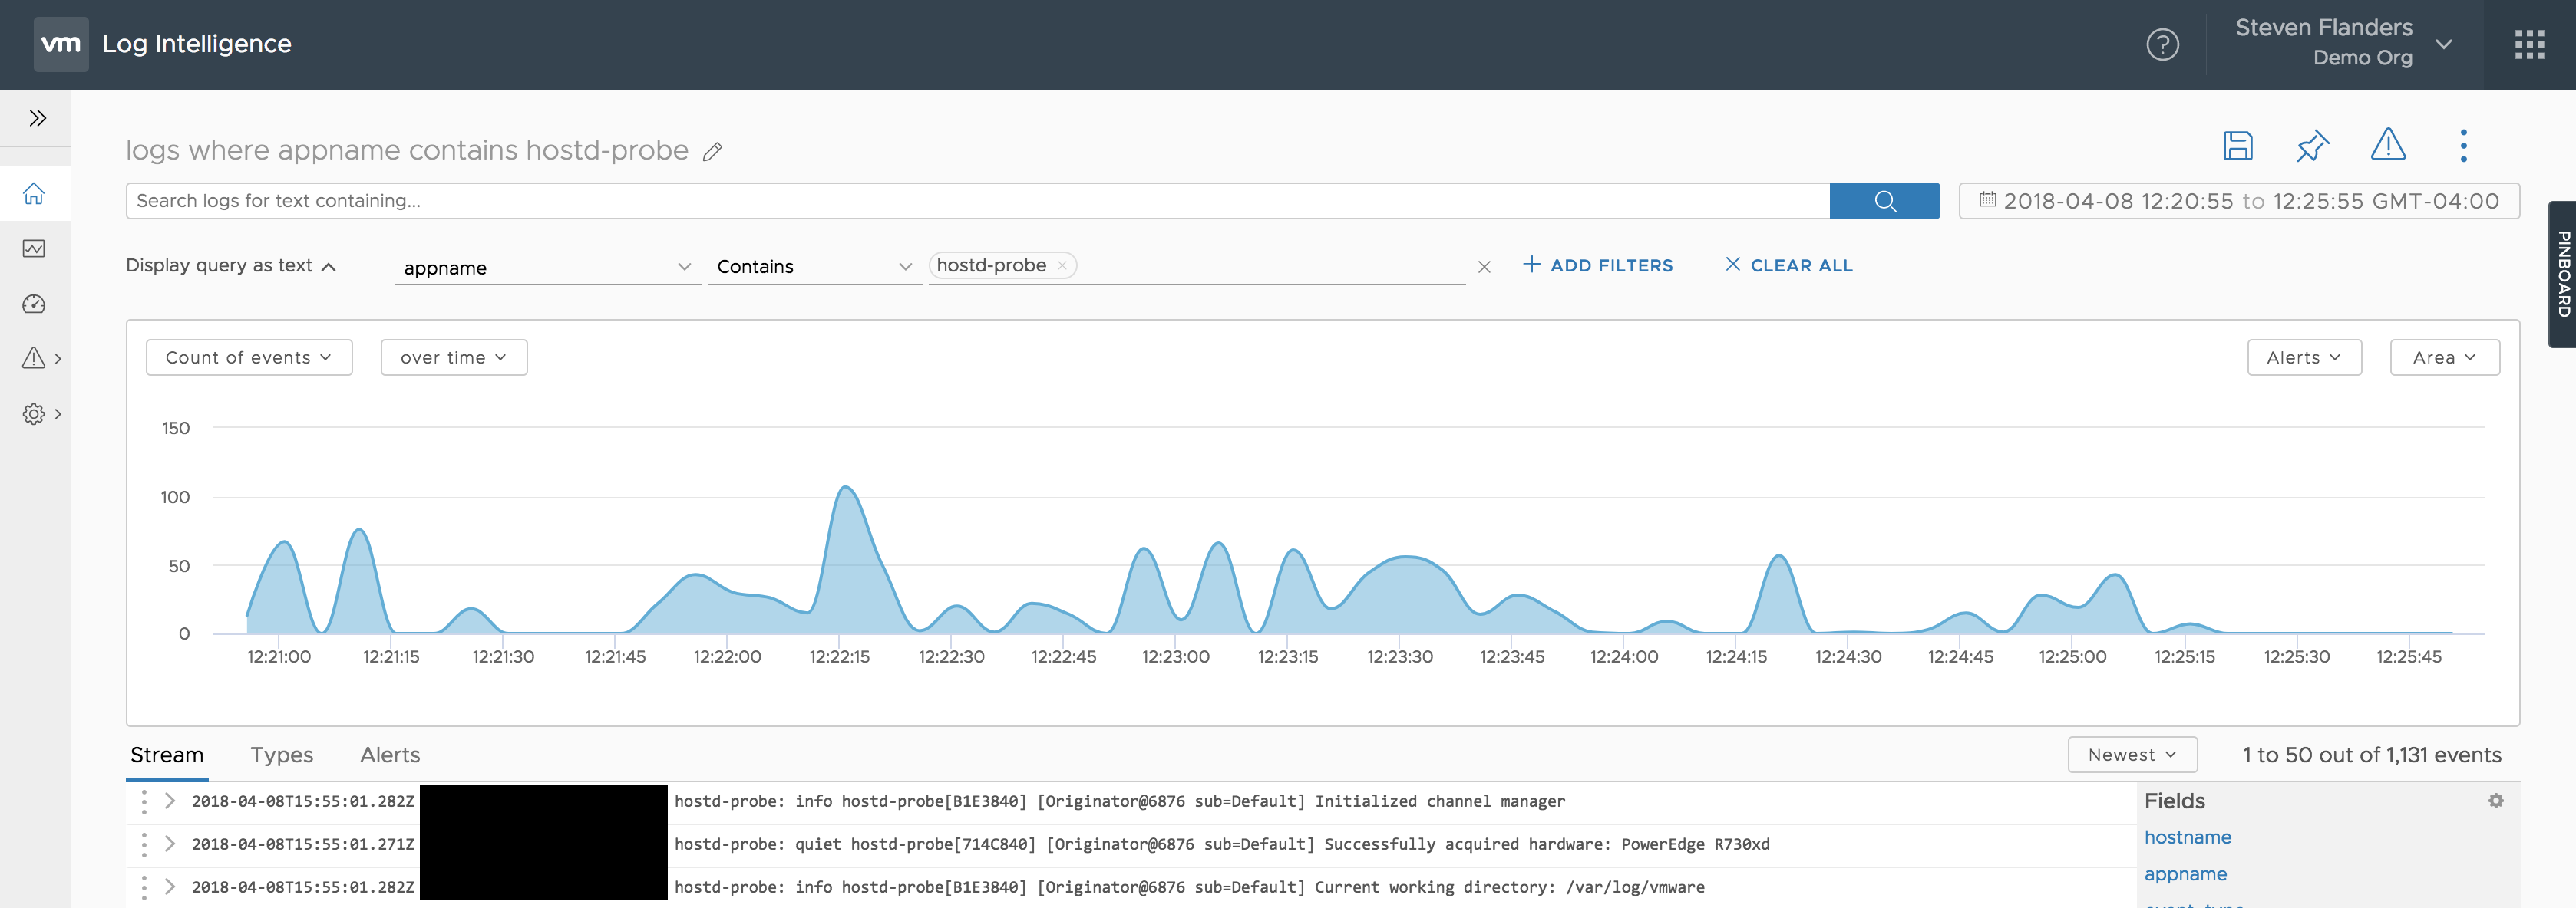The width and height of the screenshot is (2576, 908).
Task: Switch to the Alerts tab
Action: 389,755
